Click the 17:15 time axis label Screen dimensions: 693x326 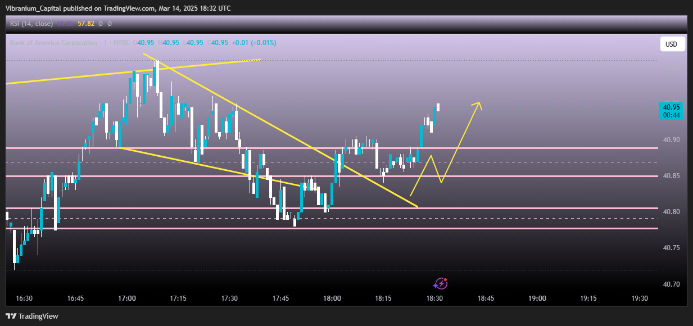[178, 298]
